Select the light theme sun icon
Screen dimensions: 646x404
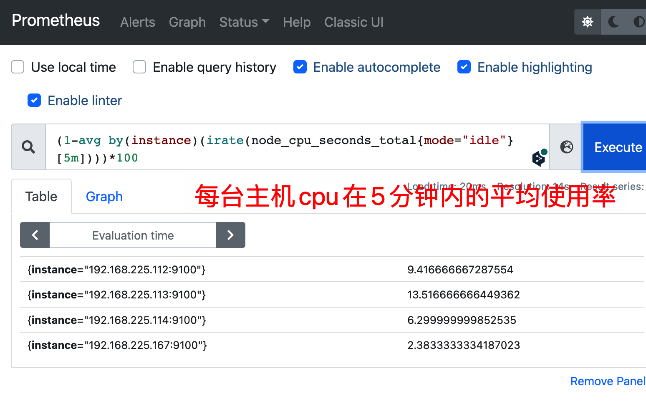(x=587, y=22)
